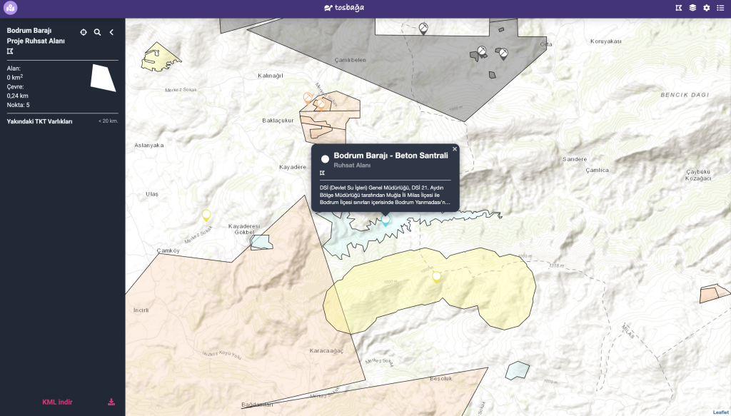
Task: Click the small flag icon inside the popup
Action: click(x=323, y=173)
